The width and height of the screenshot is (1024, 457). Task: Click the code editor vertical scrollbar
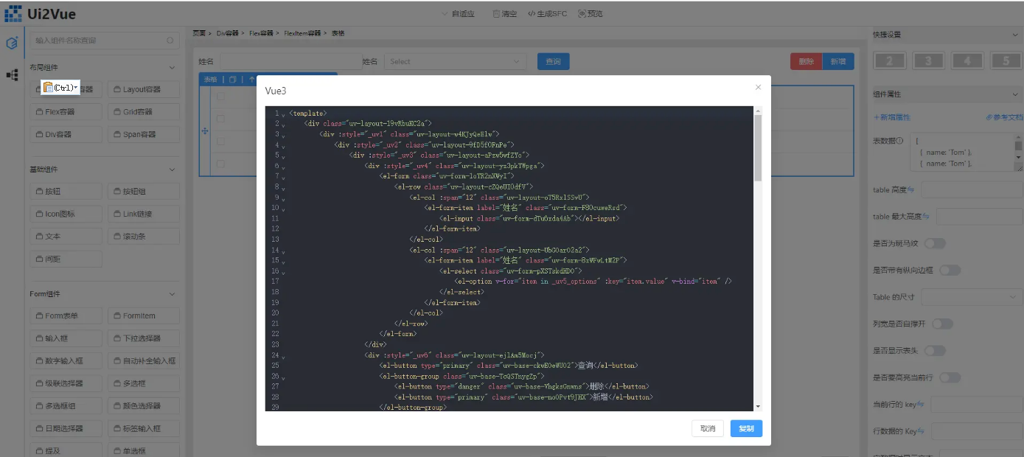coord(758,147)
